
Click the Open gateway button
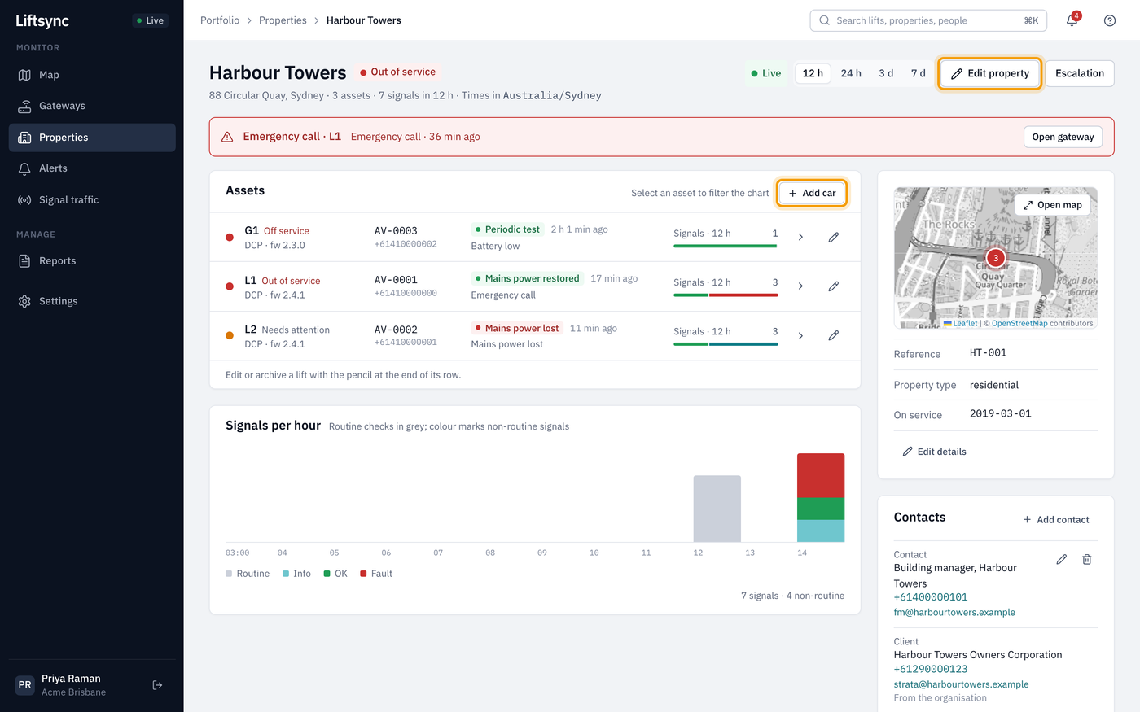click(1063, 137)
